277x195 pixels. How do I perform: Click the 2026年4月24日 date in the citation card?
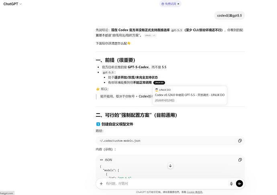click(165, 100)
